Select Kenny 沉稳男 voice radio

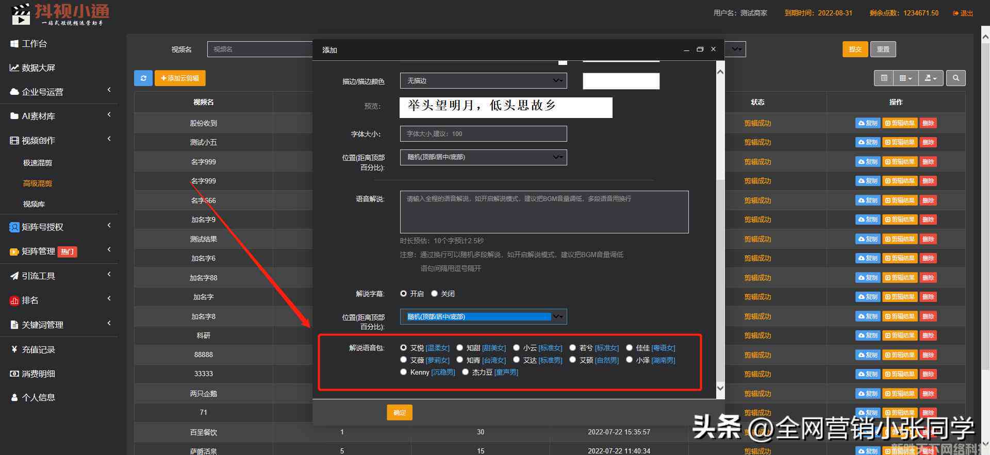click(403, 372)
